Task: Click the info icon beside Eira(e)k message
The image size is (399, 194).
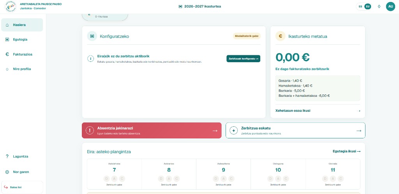Action: (90, 59)
